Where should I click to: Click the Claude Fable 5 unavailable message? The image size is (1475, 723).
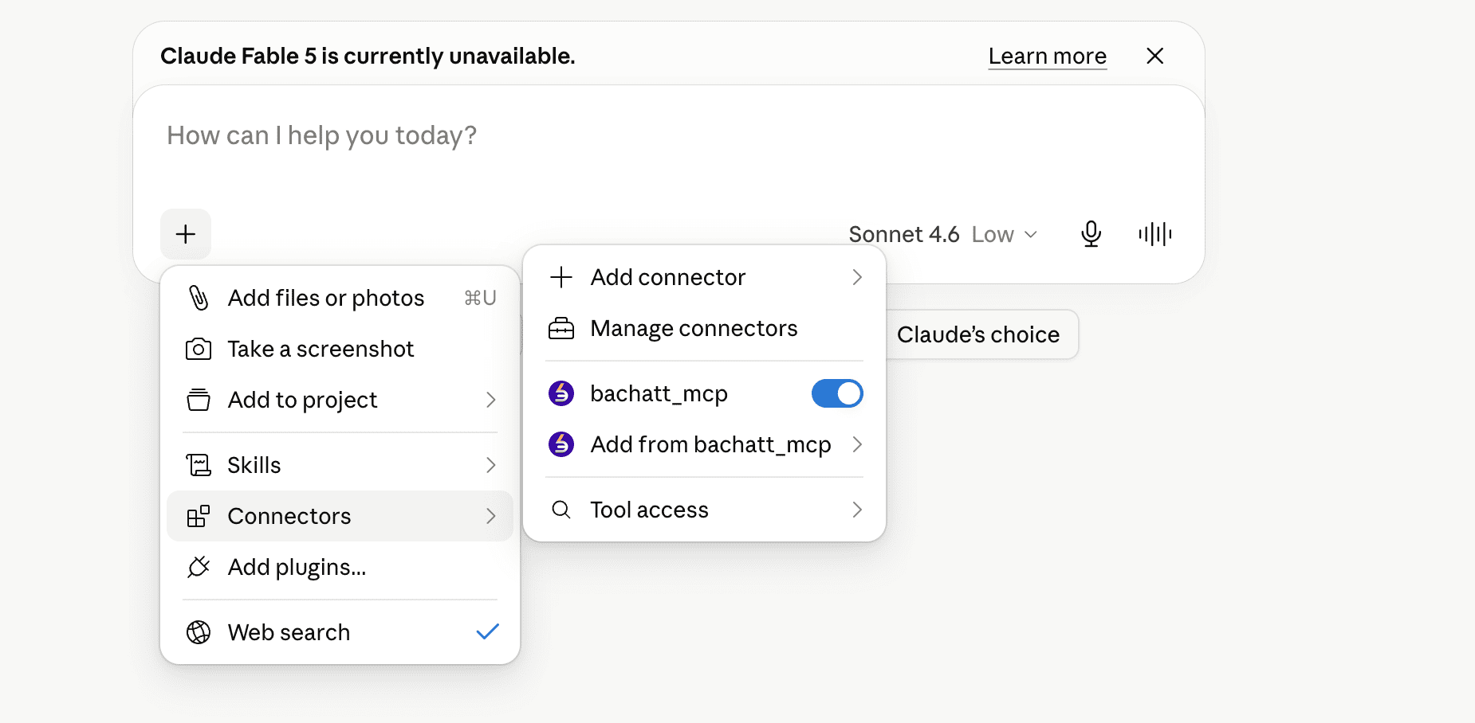click(x=368, y=56)
